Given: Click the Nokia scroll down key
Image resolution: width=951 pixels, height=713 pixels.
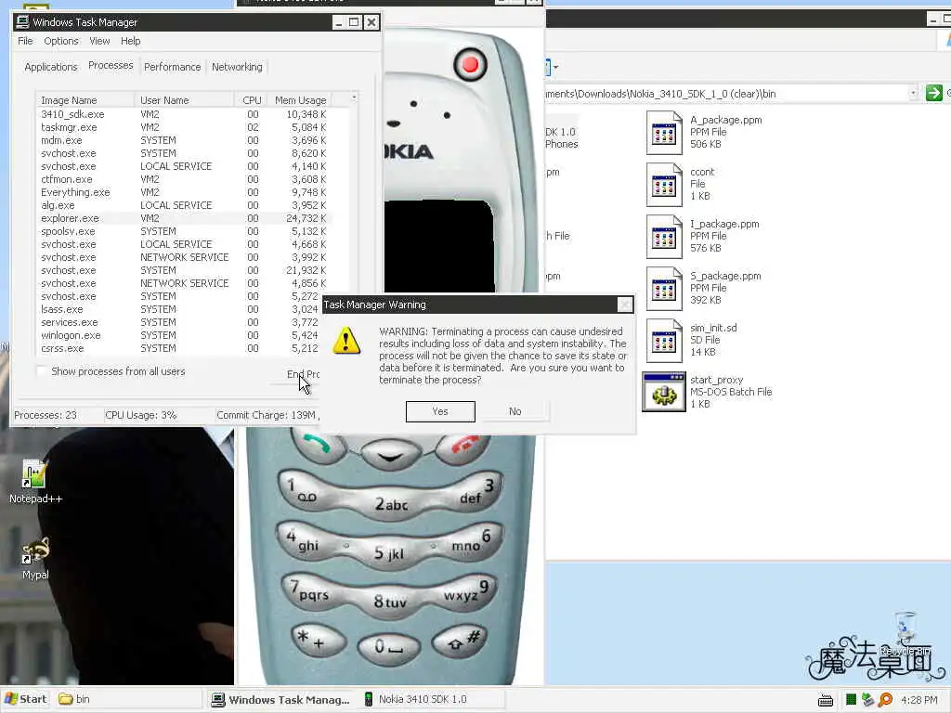Looking at the screenshot, I should (x=391, y=456).
